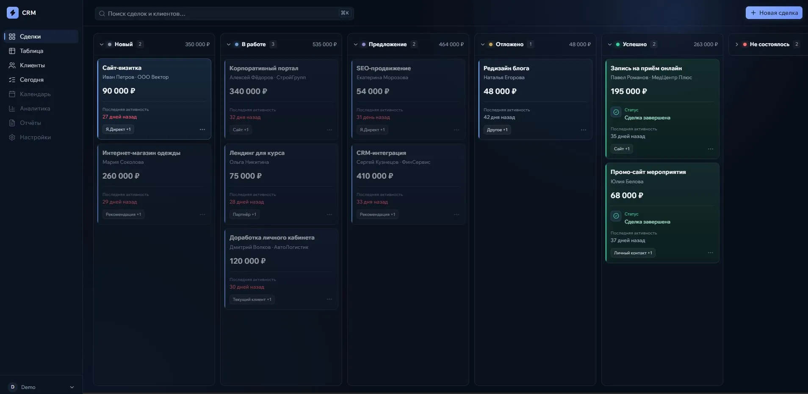Screen dimensions: 808x394
Task: Go to Сделки in sidebar
Action: click(41, 36)
